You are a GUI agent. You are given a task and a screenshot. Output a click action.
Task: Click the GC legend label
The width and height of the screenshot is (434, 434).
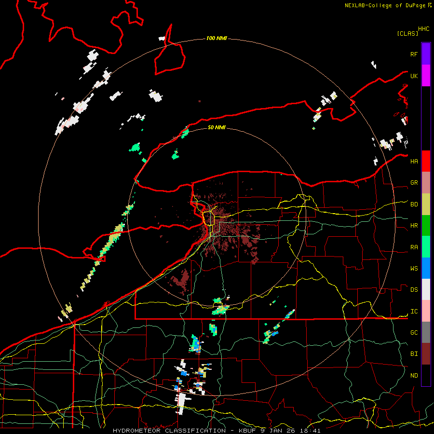(x=414, y=333)
